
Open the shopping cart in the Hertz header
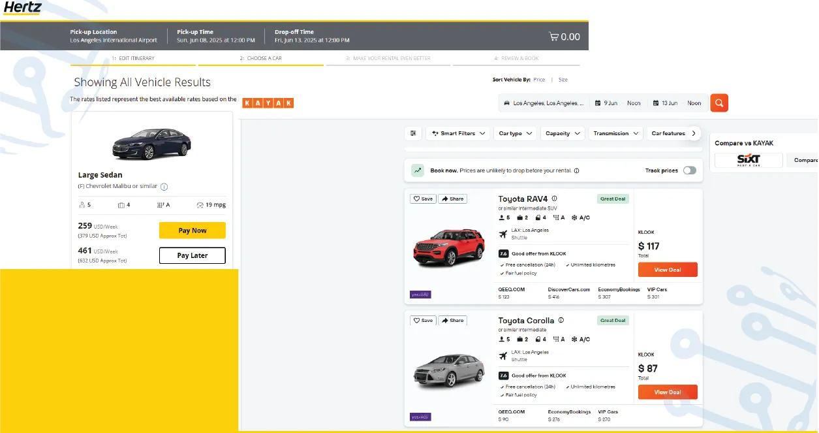pyautogui.click(x=554, y=37)
